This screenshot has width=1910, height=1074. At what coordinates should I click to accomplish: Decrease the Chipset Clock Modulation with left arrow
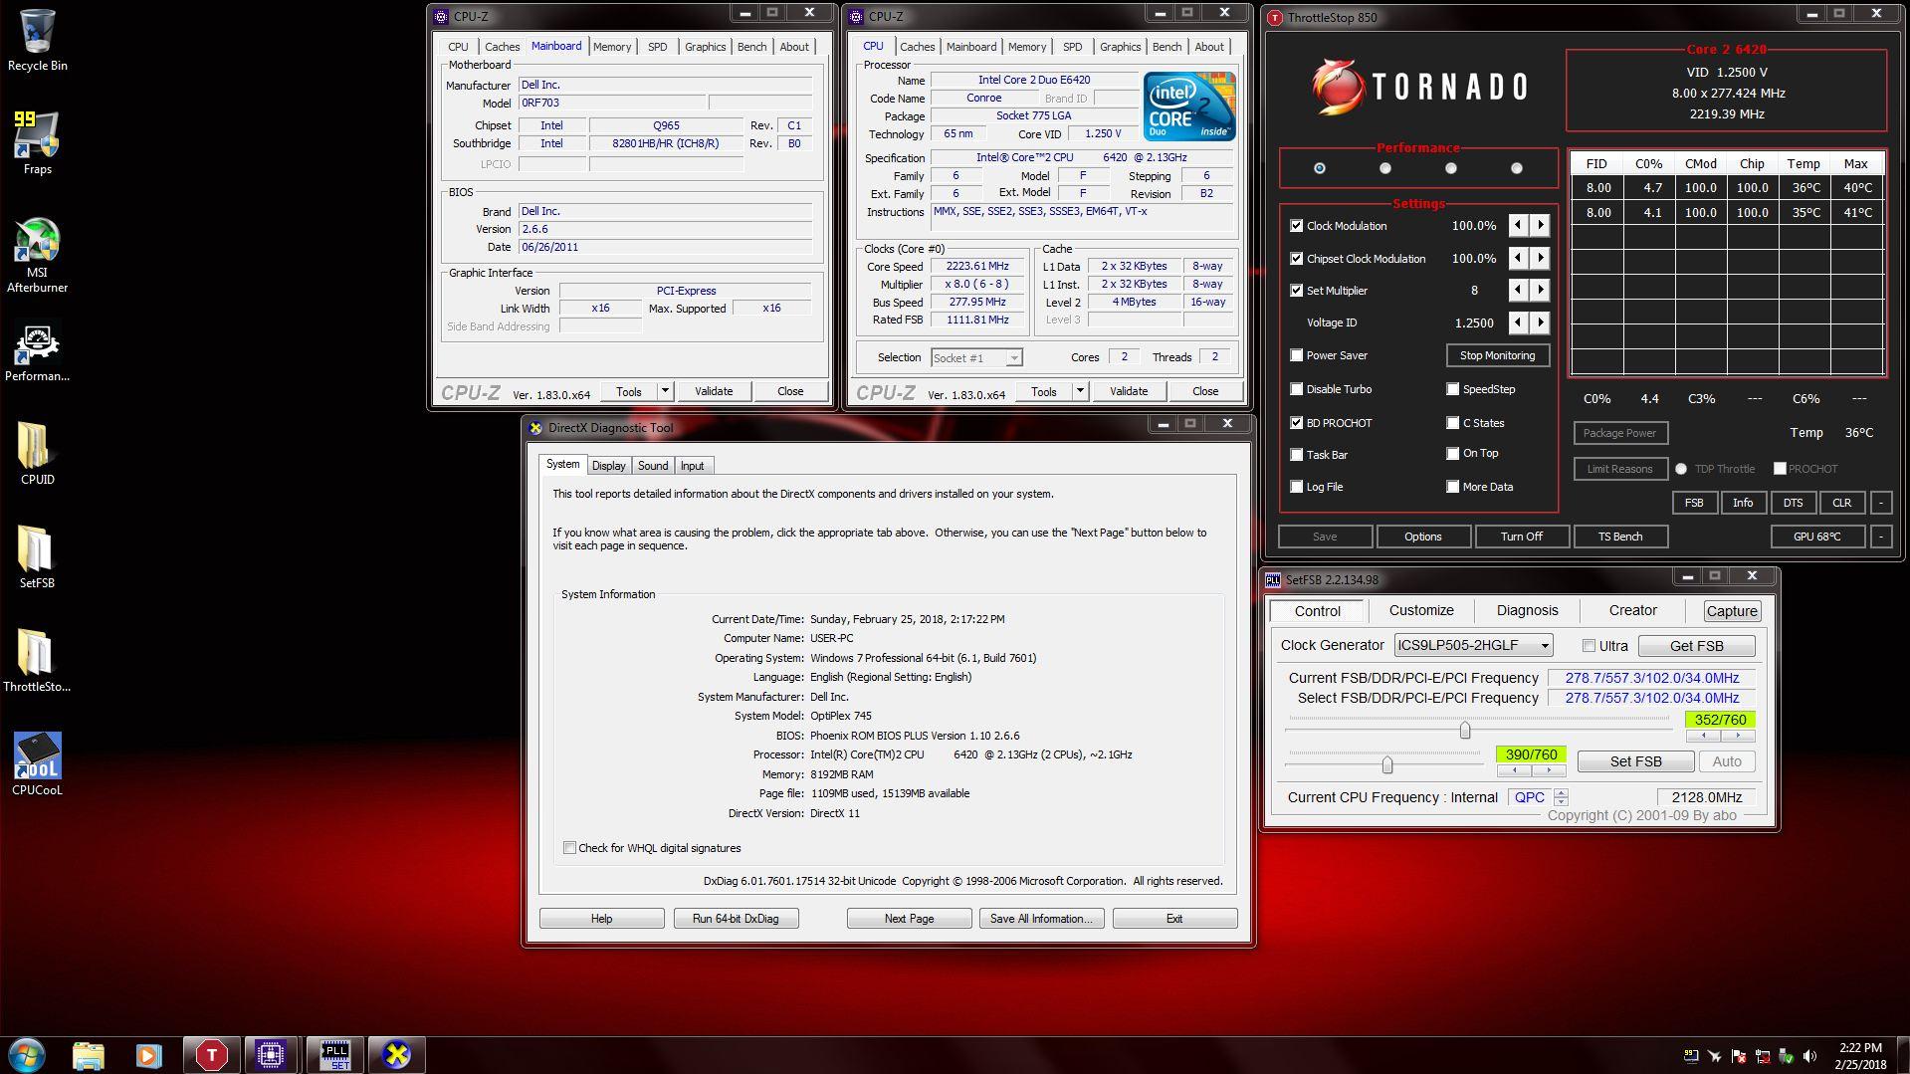[x=1518, y=259]
